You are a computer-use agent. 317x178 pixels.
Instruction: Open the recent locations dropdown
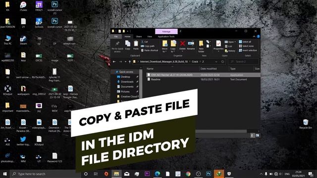(125, 62)
